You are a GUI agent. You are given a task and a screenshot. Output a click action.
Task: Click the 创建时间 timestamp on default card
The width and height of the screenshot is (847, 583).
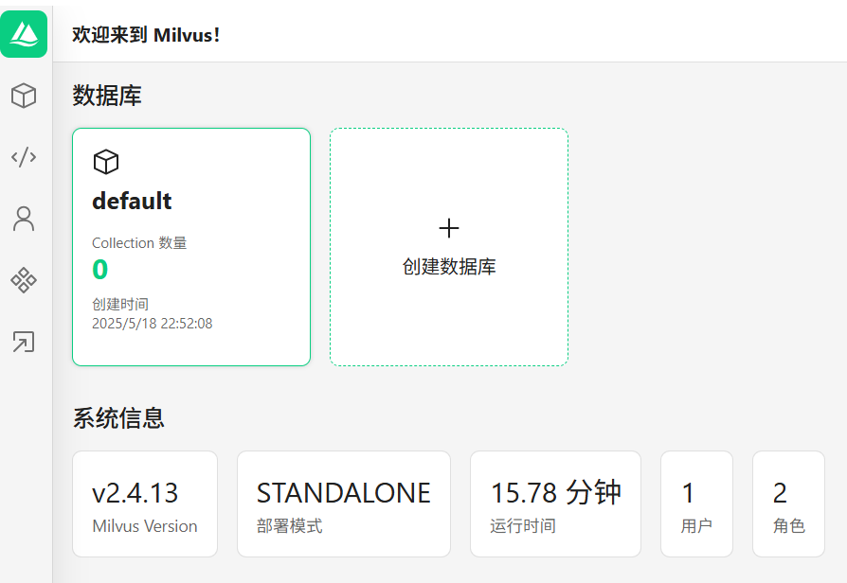coord(152,324)
